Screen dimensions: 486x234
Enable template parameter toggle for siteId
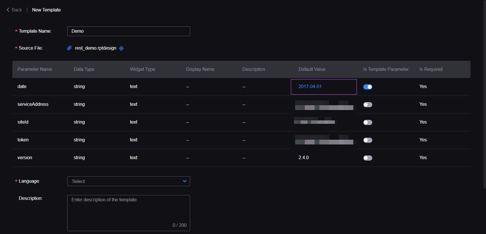(x=368, y=122)
